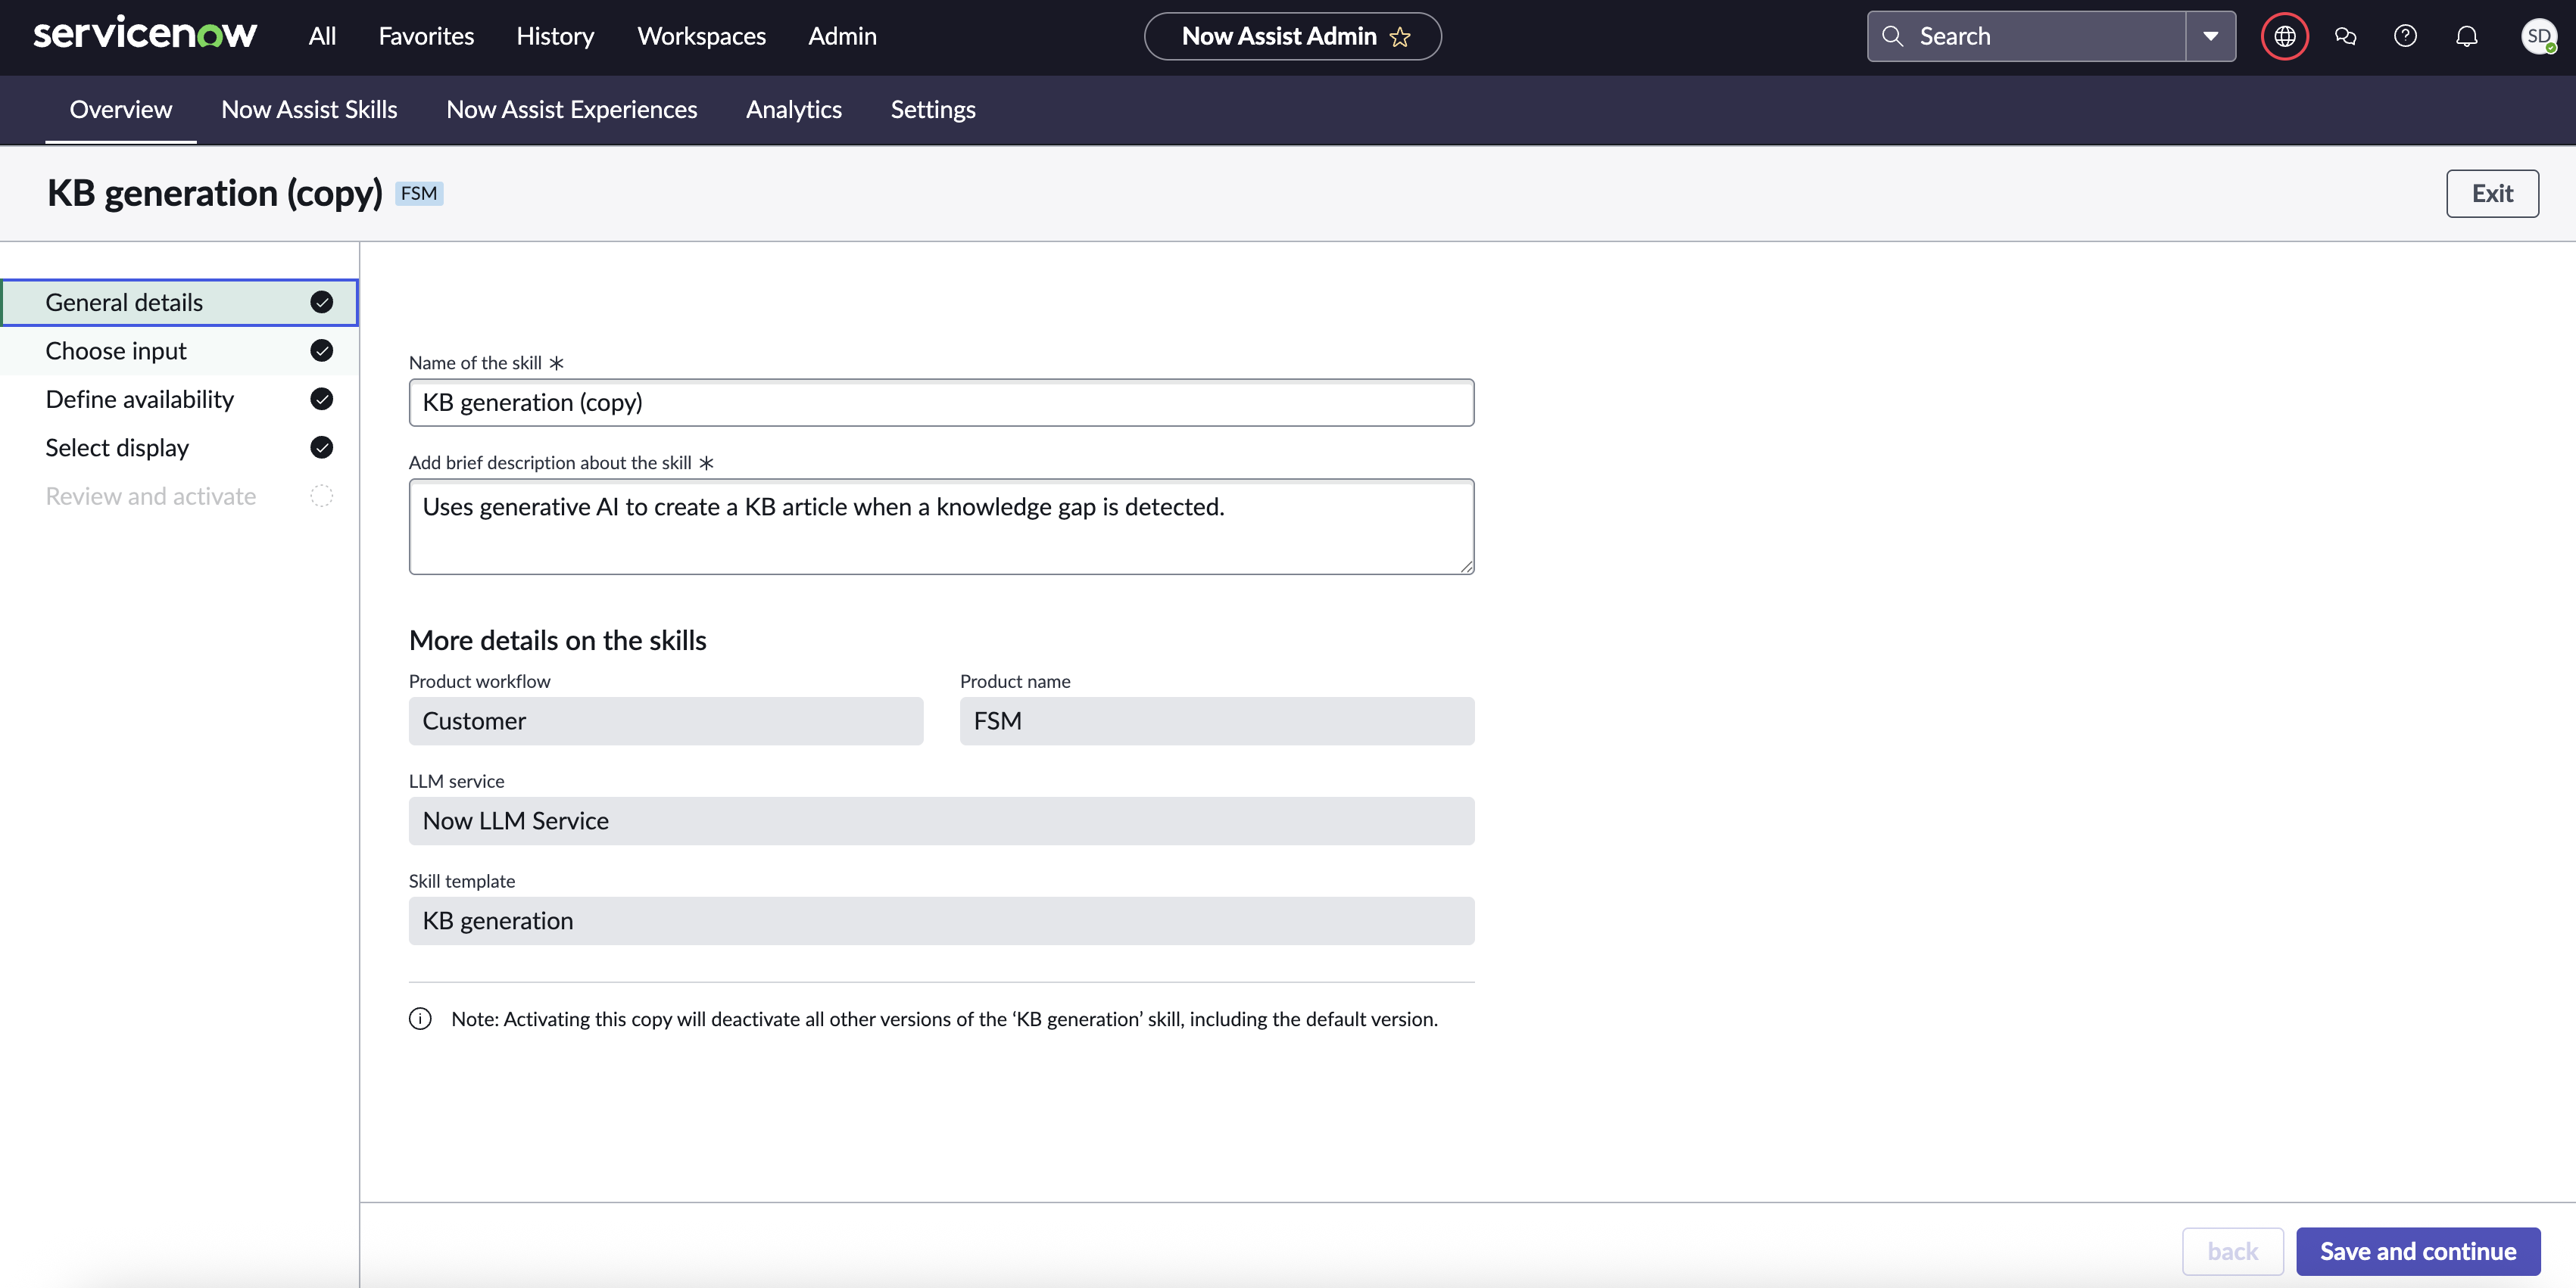Click the Skill template KB generation field
The image size is (2576, 1288).
click(941, 920)
